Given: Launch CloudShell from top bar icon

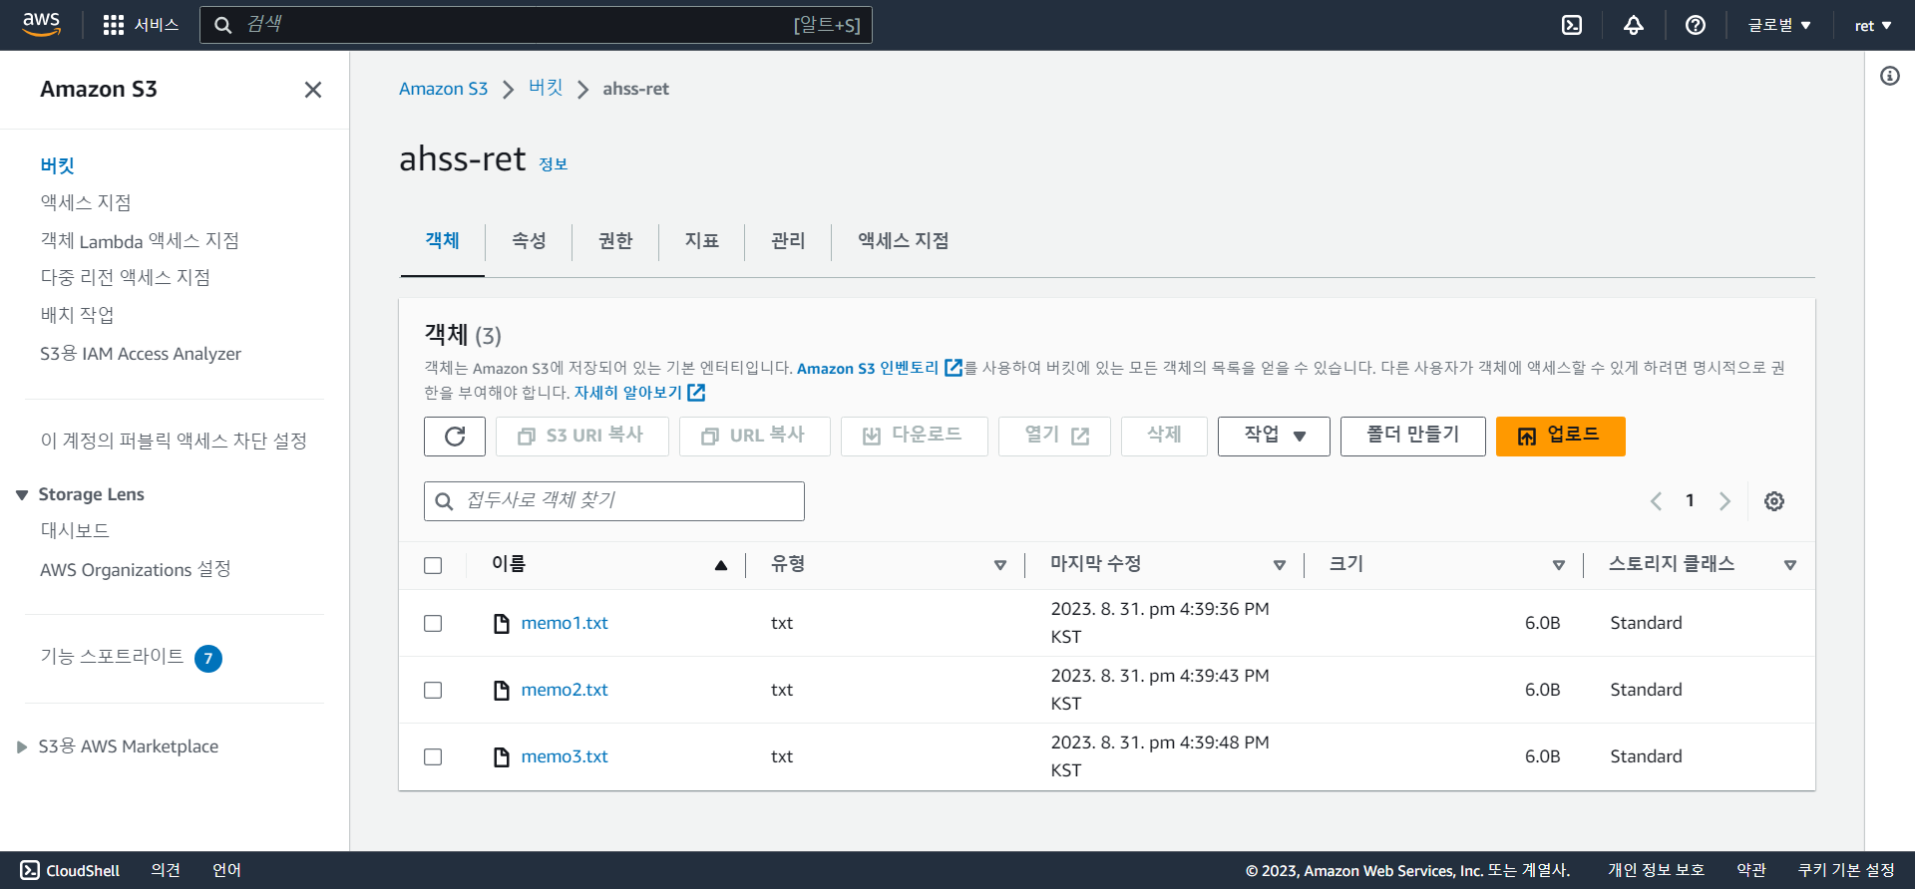Looking at the screenshot, I should click(1572, 25).
